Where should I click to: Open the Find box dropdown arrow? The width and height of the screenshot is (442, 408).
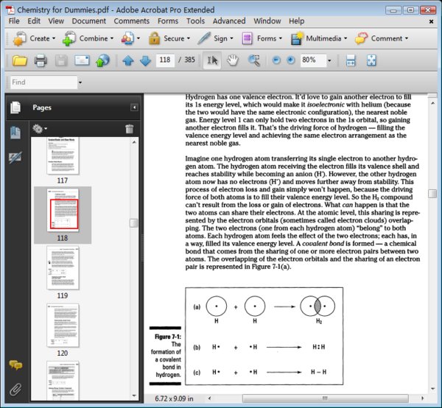pyautogui.click(x=80, y=82)
